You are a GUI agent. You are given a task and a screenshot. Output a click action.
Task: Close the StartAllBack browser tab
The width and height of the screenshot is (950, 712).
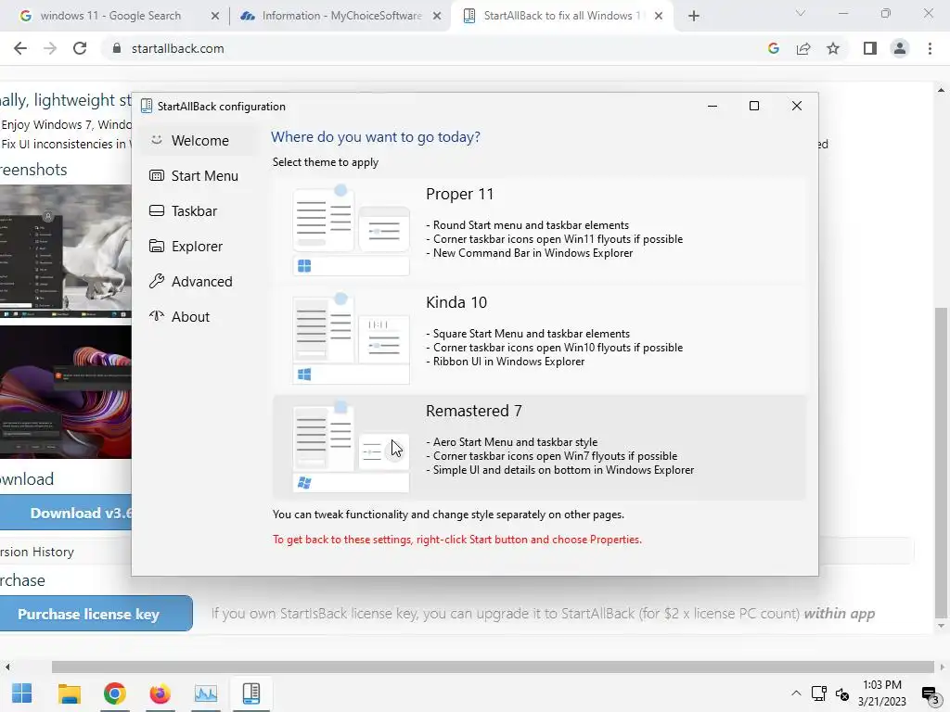coord(659,17)
